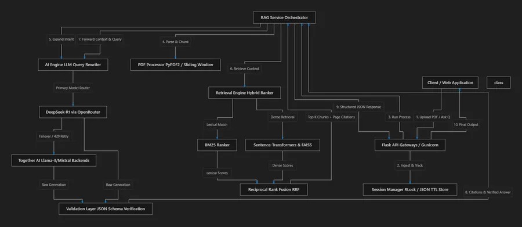Screen dimensions: 522x227
Task: Click the AI Engine LLM Query Rewriter node
Action: coord(73,64)
